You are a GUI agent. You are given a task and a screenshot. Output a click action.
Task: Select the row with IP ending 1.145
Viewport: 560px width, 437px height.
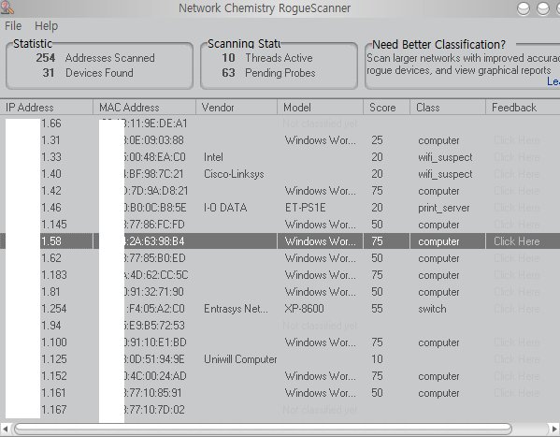[280, 225]
